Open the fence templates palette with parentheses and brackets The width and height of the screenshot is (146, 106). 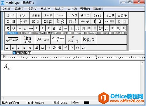pos(11,21)
